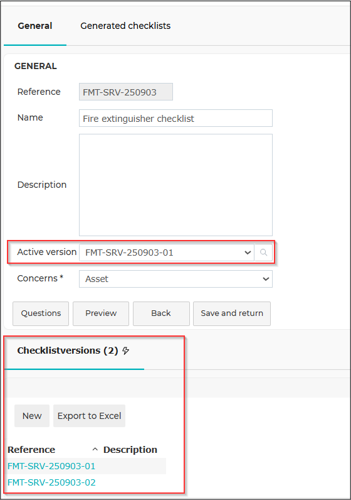The height and width of the screenshot is (500, 351).
Task: Open version FMT-SRV-250903-01 link
Action: pos(51,466)
